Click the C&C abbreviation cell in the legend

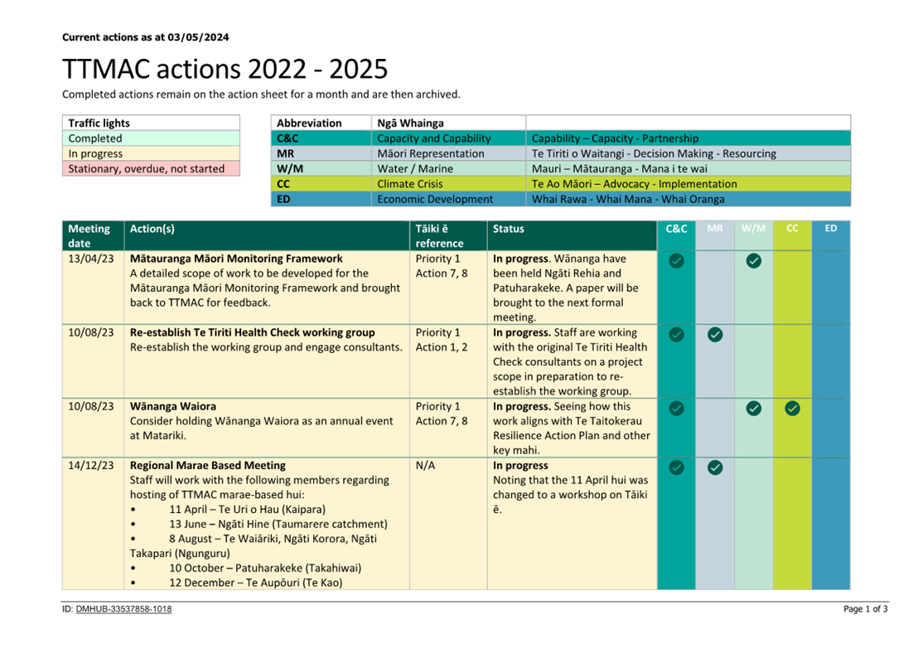pyautogui.click(x=321, y=138)
